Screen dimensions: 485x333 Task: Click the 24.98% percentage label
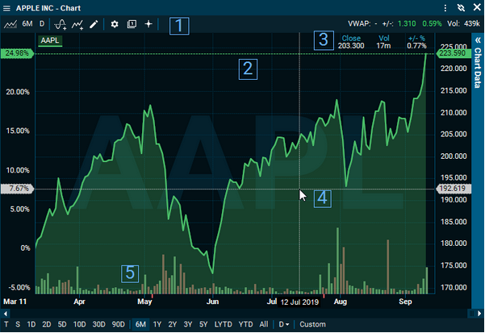(x=17, y=53)
